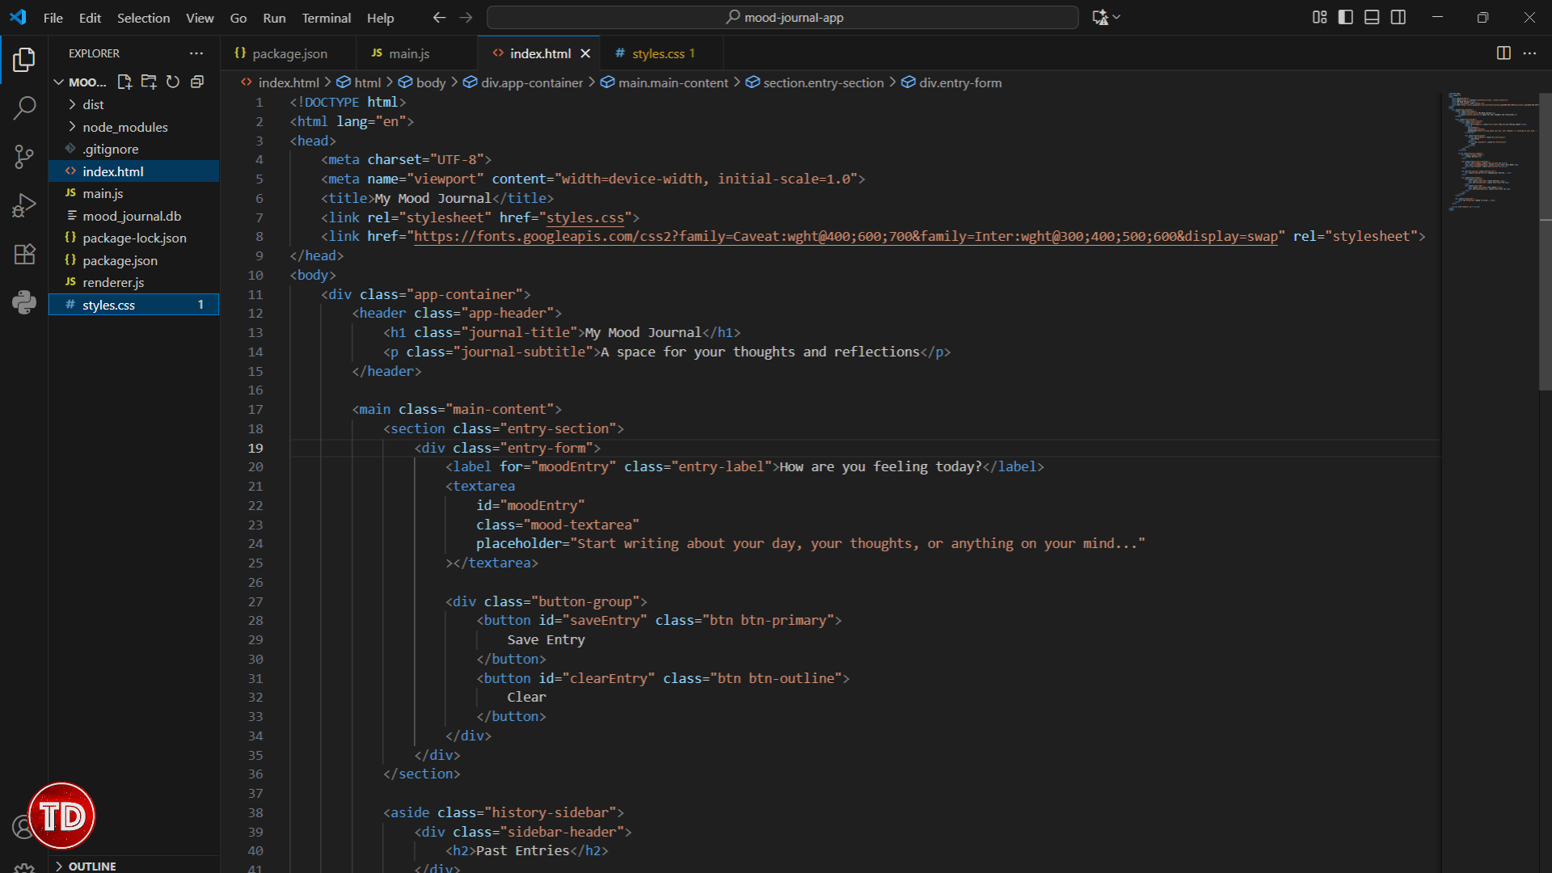This screenshot has height=873, width=1552.
Task: Expand the node_modules folder
Action: (x=124, y=127)
